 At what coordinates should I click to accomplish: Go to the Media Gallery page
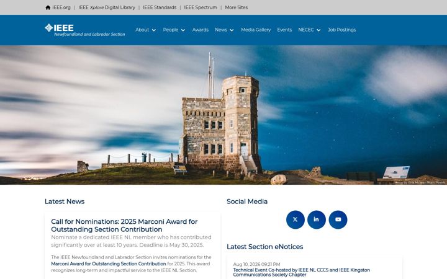256,30
